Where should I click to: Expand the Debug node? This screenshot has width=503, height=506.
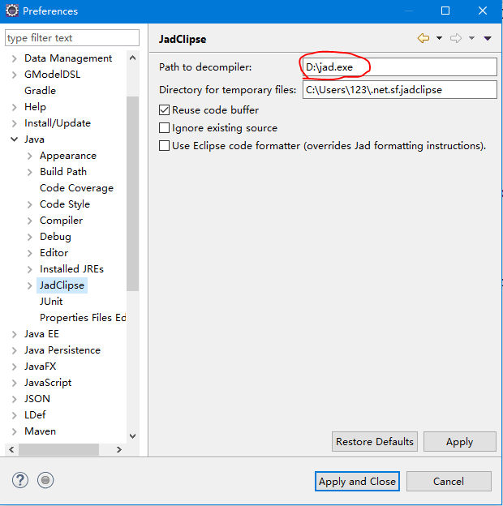click(x=30, y=237)
